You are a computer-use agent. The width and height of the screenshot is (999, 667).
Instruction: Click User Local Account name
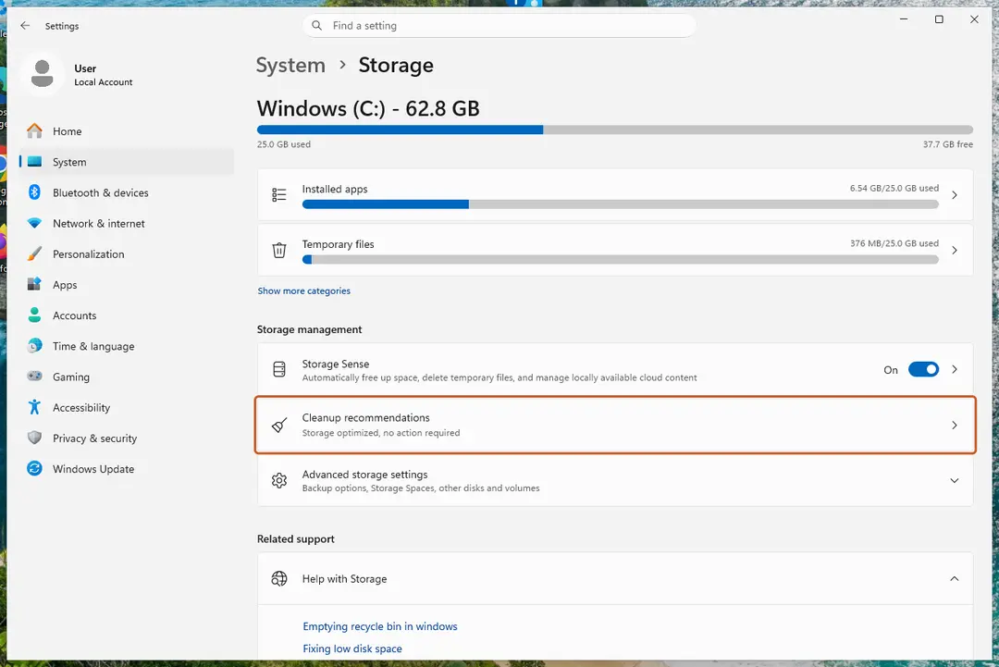(x=104, y=75)
